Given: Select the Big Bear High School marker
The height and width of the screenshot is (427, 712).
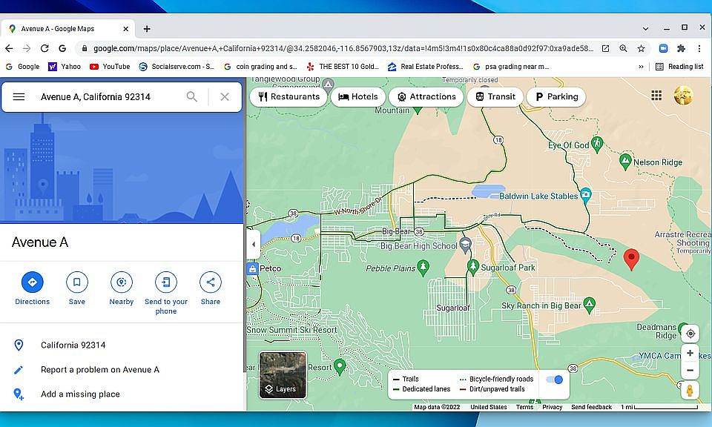Looking at the screenshot, I should tap(465, 244).
